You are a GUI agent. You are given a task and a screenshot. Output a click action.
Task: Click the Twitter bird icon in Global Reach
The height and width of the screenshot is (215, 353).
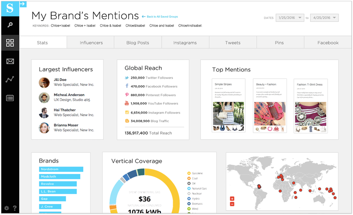[127, 78]
